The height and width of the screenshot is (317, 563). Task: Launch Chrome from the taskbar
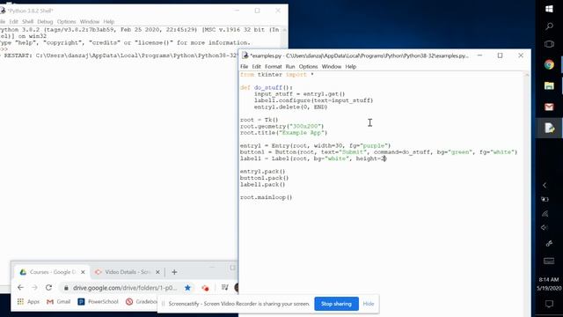(x=549, y=64)
